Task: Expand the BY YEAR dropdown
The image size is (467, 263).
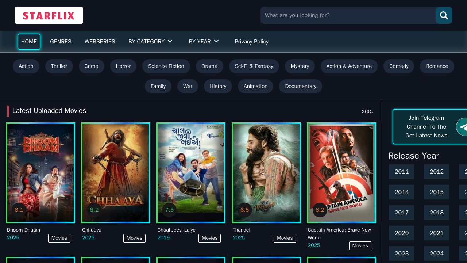Action: [x=204, y=42]
